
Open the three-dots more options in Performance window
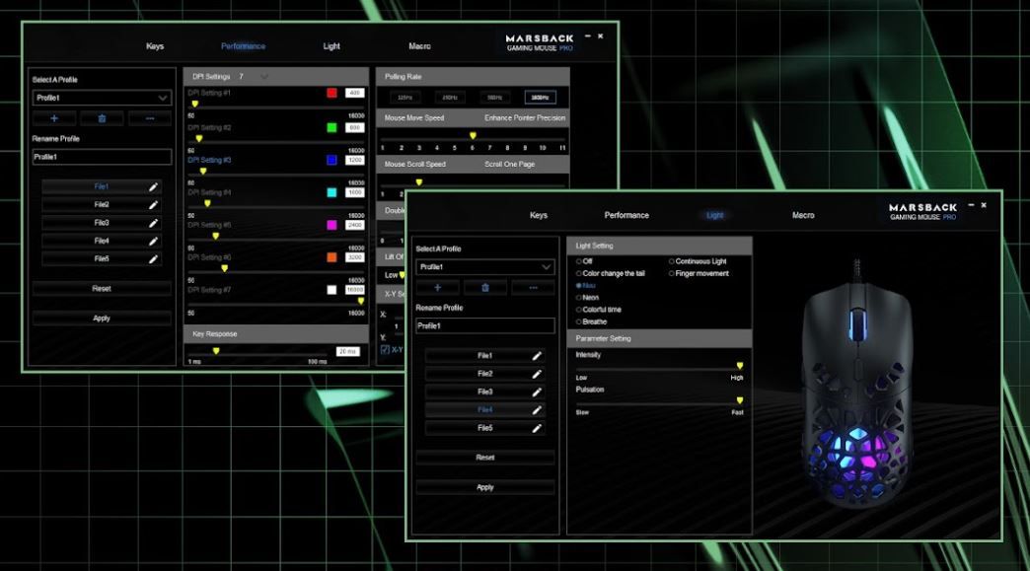[149, 118]
